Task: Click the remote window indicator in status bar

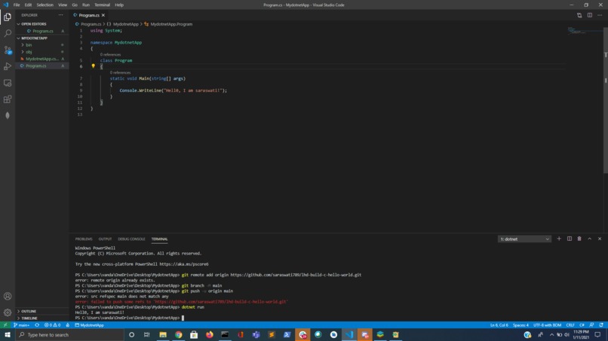Action: coord(5,325)
